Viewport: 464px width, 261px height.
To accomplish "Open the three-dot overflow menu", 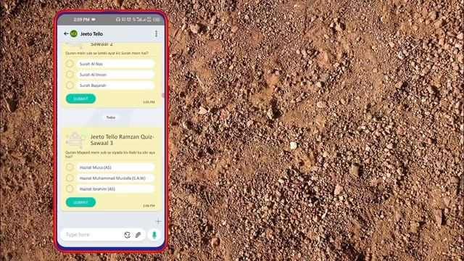I will click(x=157, y=34).
